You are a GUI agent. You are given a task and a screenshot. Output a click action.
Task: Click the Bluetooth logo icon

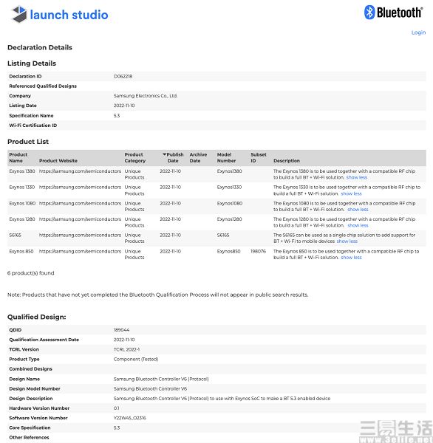click(369, 13)
